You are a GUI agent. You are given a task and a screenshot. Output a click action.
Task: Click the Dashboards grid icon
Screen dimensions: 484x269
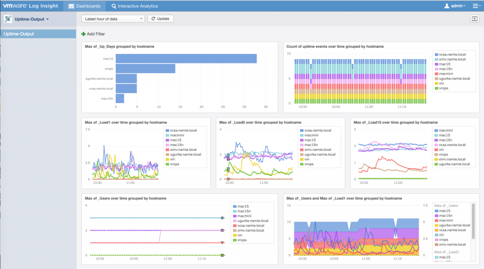click(71, 6)
